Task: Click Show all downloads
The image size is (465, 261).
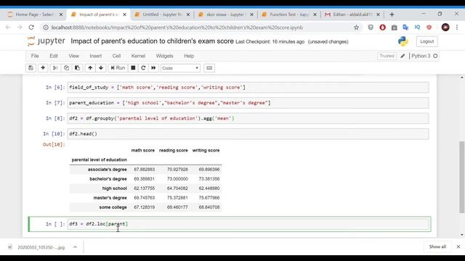Action: point(437,246)
